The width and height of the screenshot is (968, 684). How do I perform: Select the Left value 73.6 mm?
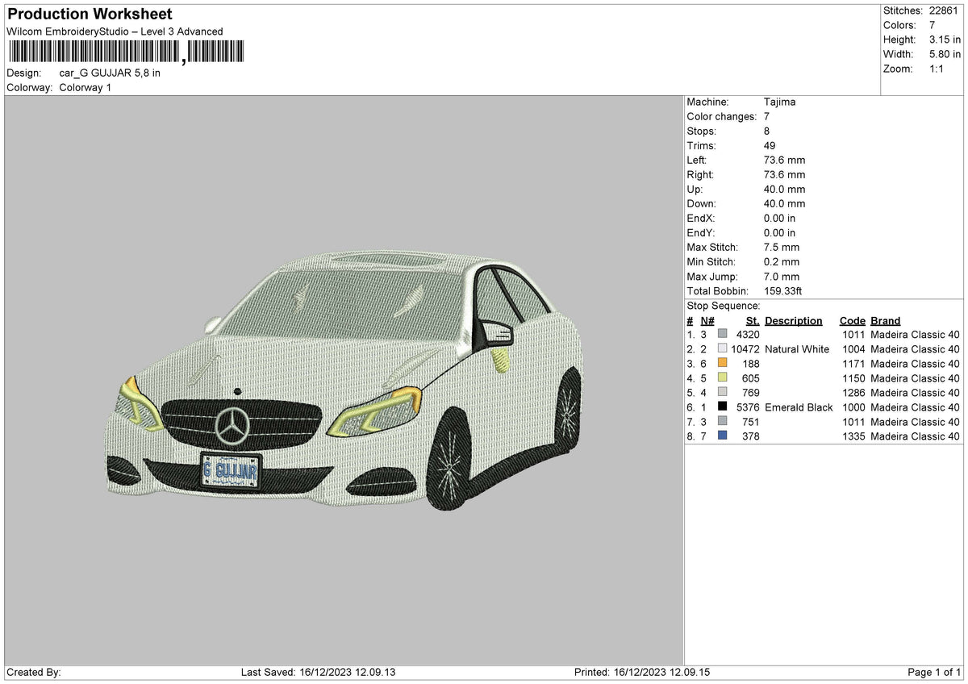point(784,161)
